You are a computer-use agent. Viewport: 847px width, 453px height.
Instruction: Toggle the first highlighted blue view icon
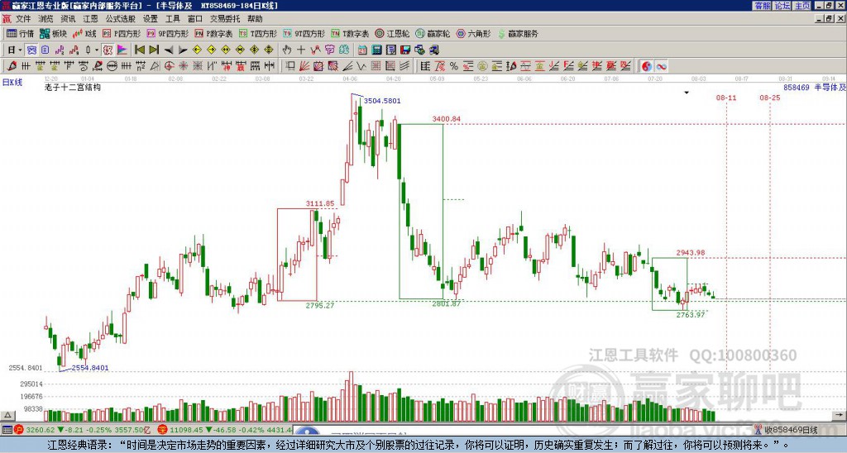coord(31,50)
